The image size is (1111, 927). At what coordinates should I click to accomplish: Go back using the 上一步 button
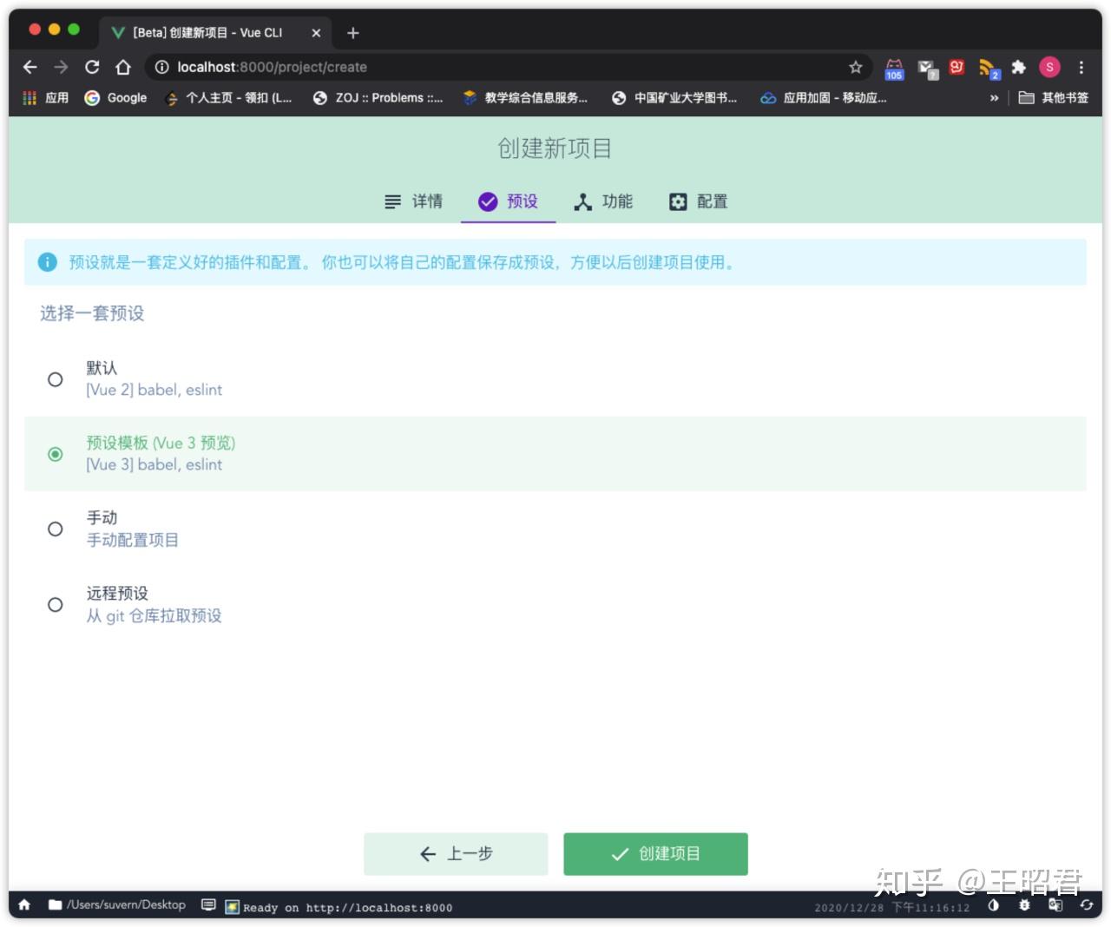pos(455,853)
